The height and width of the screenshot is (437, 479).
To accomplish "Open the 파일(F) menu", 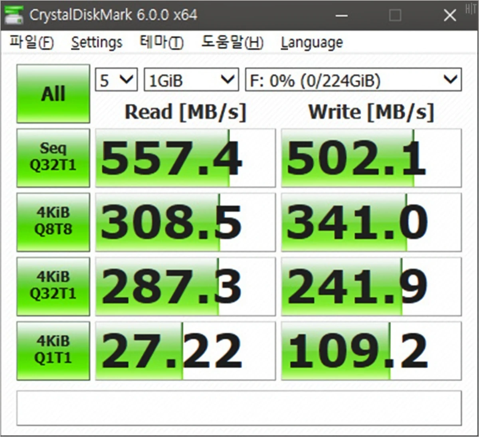I will click(x=31, y=42).
